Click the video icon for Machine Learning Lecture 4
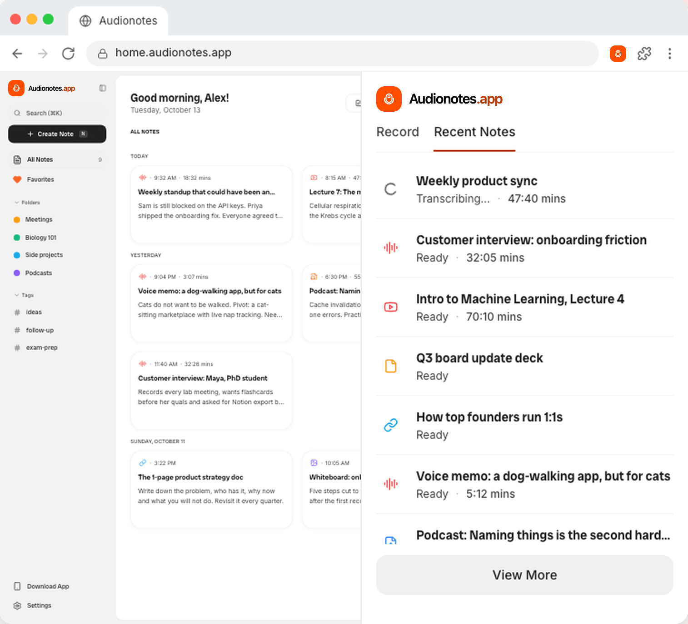The width and height of the screenshot is (688, 624). tap(390, 307)
